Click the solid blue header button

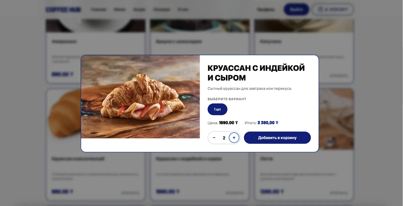pos(296,9)
